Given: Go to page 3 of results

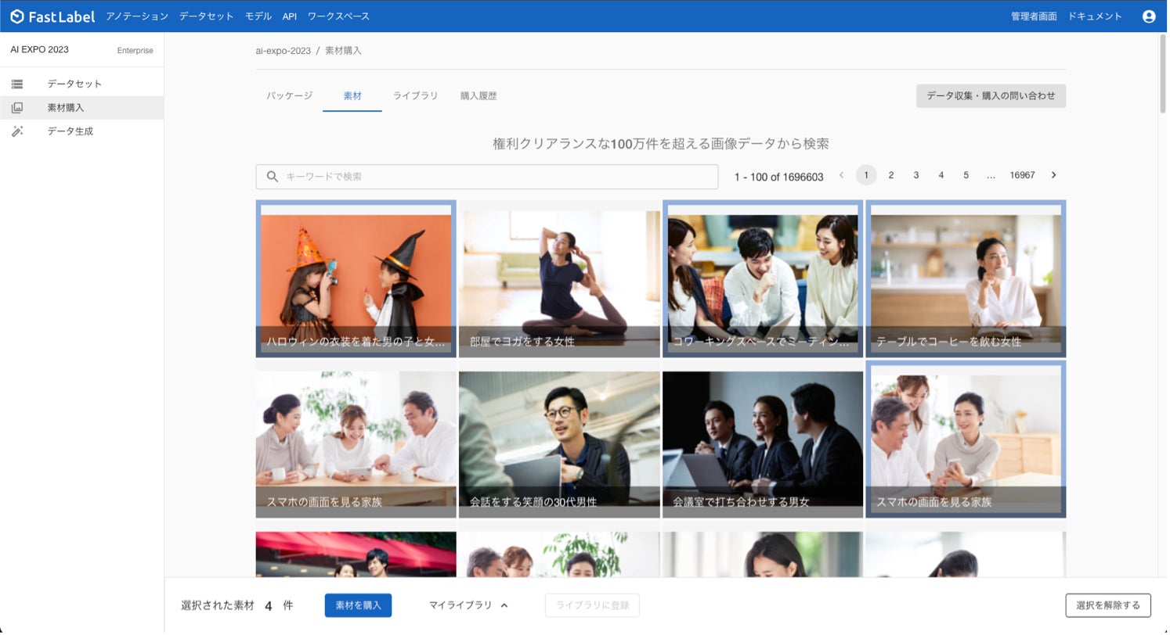Looking at the screenshot, I should [916, 175].
